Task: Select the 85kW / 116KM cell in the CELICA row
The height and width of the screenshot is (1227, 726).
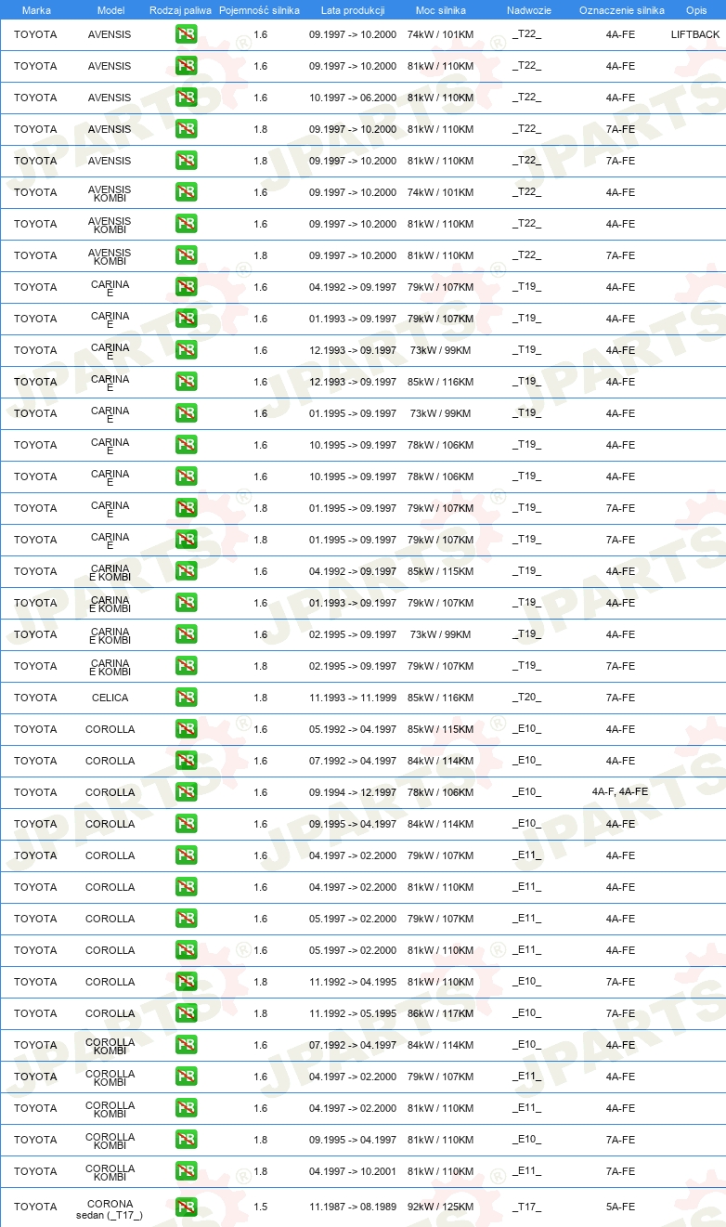Action: tap(440, 698)
